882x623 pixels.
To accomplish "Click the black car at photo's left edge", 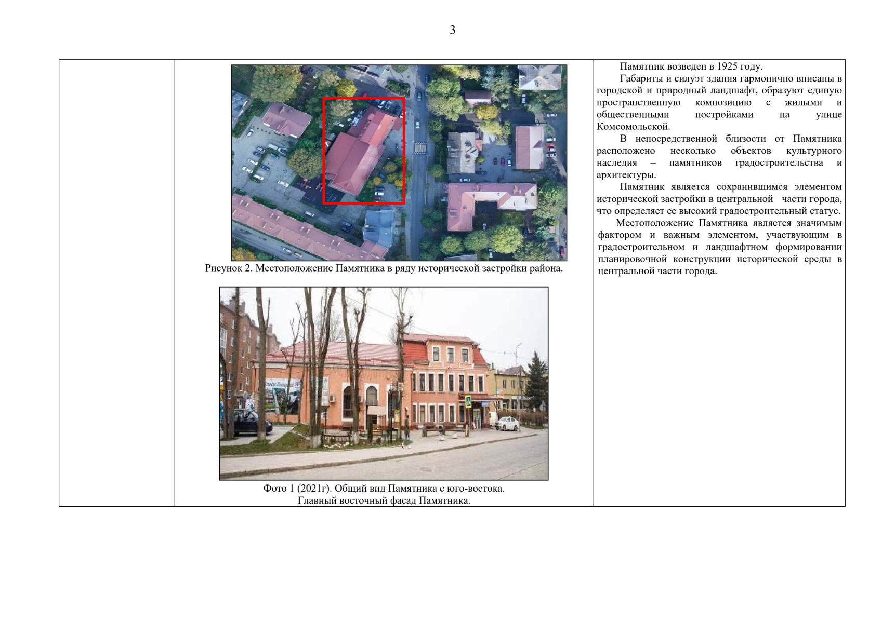I will 248,422.
